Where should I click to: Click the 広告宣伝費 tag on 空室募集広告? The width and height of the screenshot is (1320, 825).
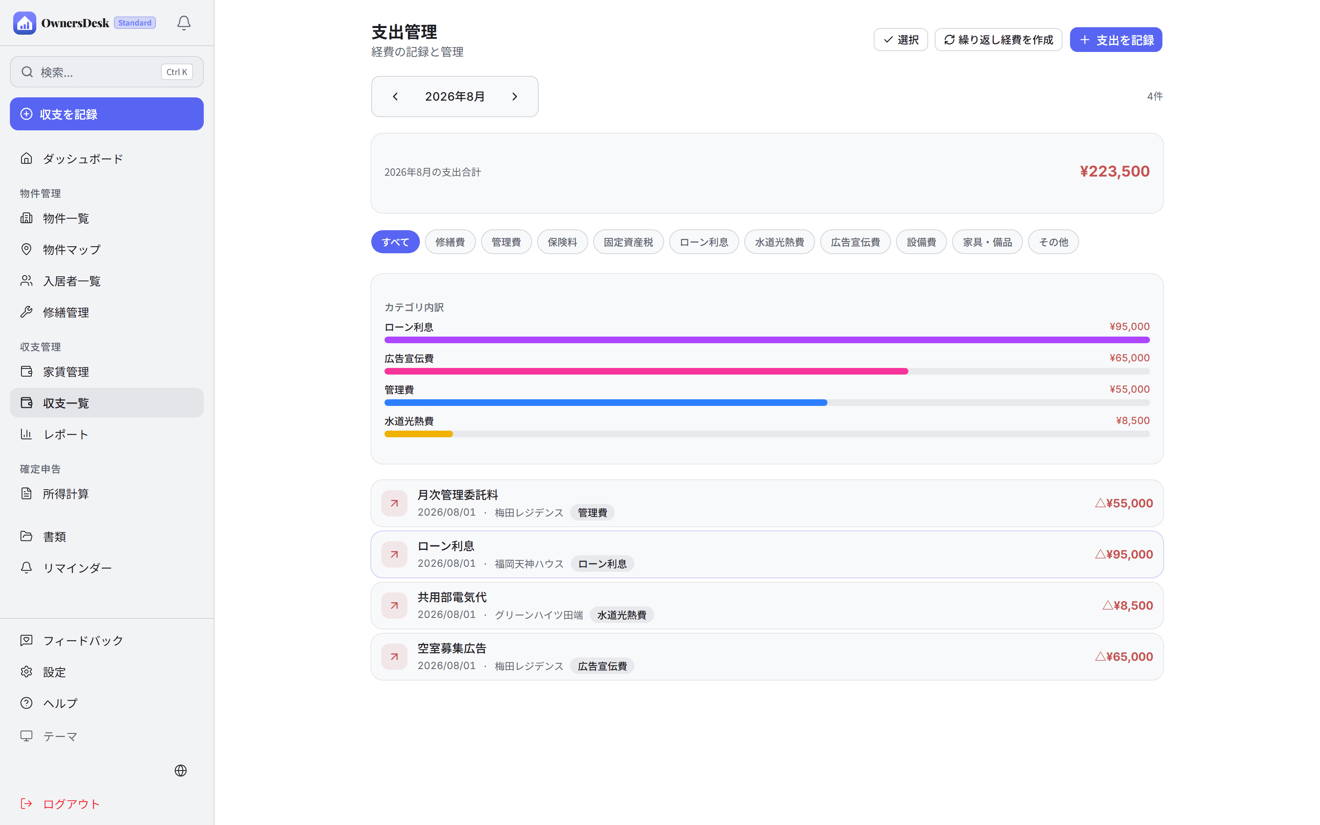pyautogui.click(x=602, y=666)
